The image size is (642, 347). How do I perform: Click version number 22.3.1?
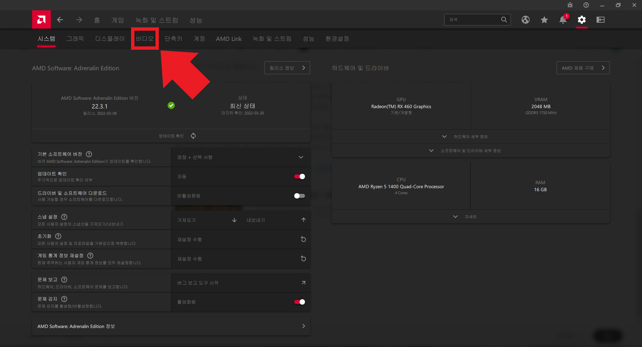pos(100,106)
